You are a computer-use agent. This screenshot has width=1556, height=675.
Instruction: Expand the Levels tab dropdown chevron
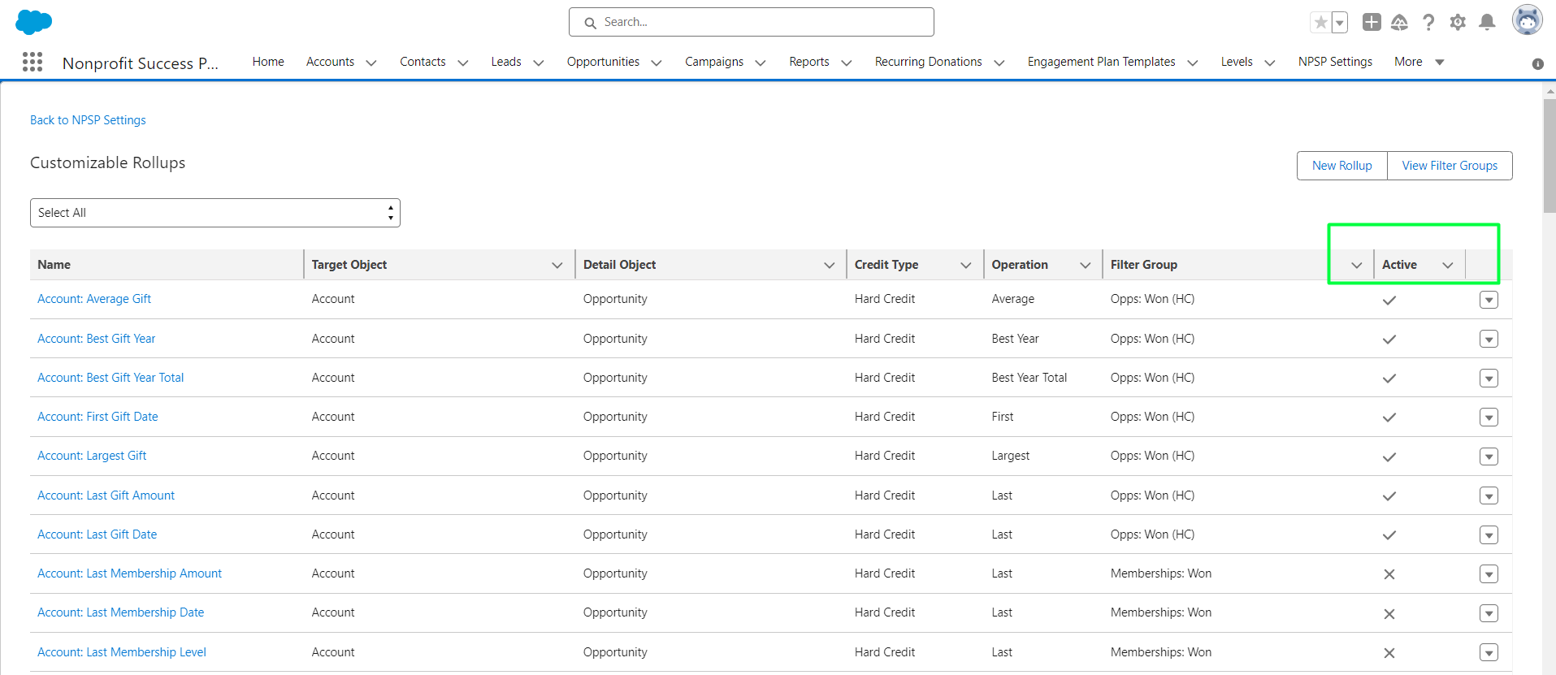click(1270, 63)
